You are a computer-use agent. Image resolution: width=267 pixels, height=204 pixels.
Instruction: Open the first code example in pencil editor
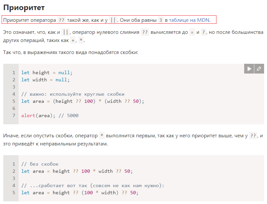pos(259,69)
